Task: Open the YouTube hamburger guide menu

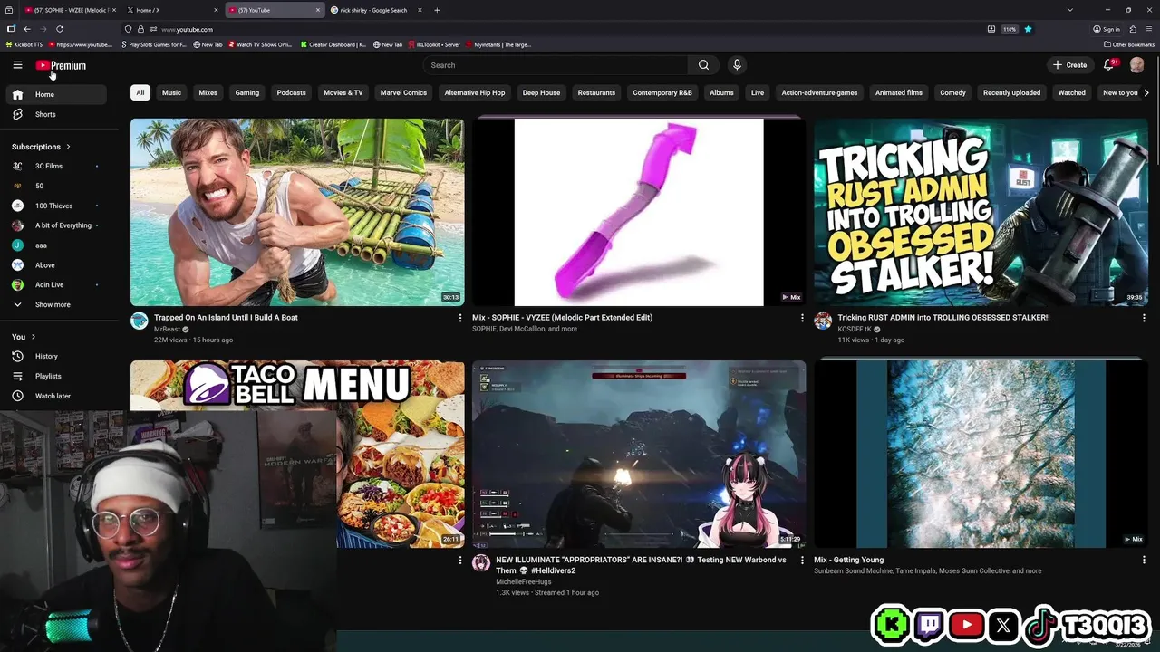Action: pos(17,65)
